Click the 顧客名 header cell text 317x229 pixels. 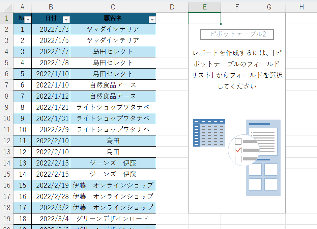(x=113, y=18)
